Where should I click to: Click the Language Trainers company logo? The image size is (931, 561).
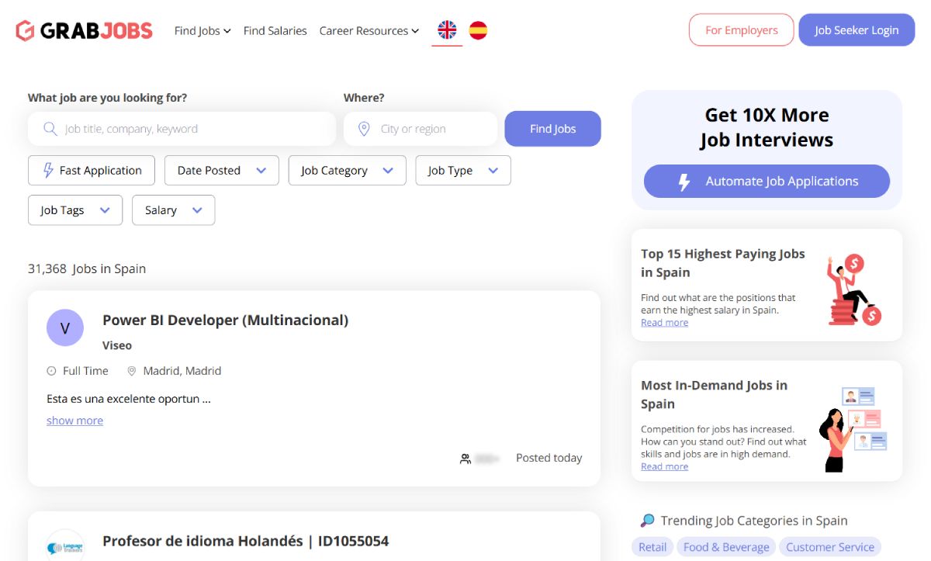click(x=65, y=546)
